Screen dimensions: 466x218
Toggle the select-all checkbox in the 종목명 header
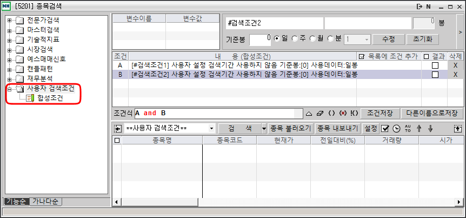117,141
